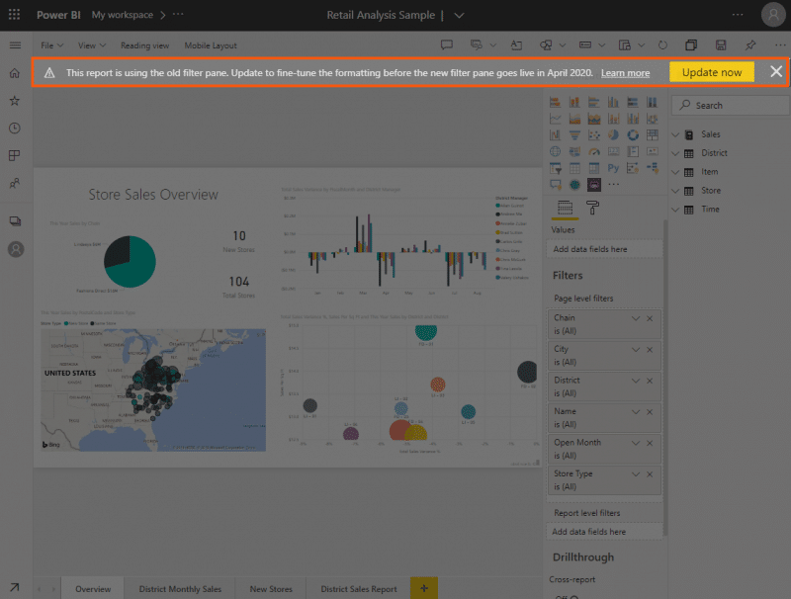Open Mobile Layout

coord(211,45)
